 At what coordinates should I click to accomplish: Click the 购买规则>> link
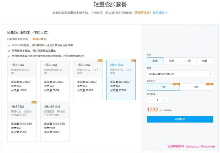click(x=160, y=13)
